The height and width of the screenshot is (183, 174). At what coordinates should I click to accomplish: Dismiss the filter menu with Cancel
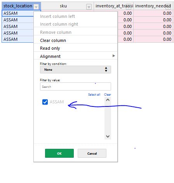92,153
